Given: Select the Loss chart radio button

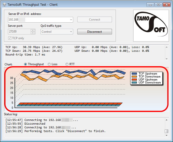Looking at the screenshot, I should 49,64.
